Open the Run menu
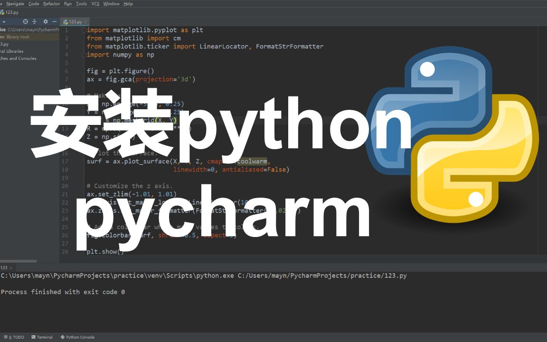This screenshot has width=547, height=342. click(x=67, y=4)
